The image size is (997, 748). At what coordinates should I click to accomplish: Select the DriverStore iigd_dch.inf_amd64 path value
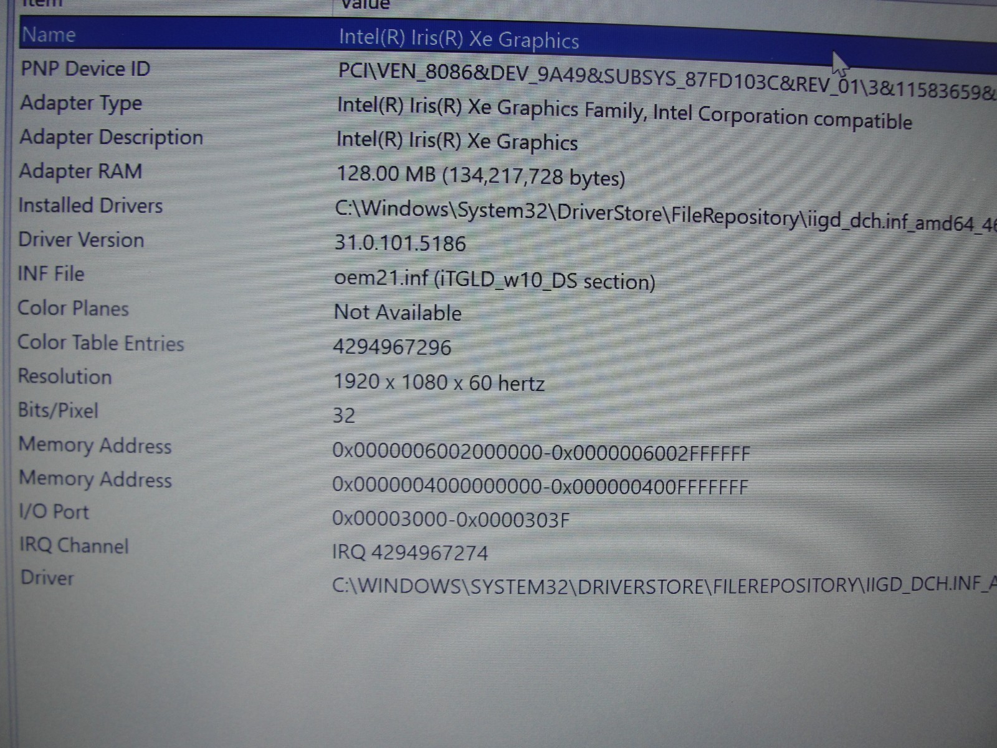pos(665,216)
